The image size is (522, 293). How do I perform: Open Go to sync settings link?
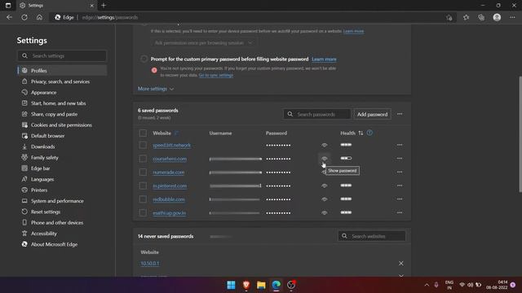pos(215,75)
